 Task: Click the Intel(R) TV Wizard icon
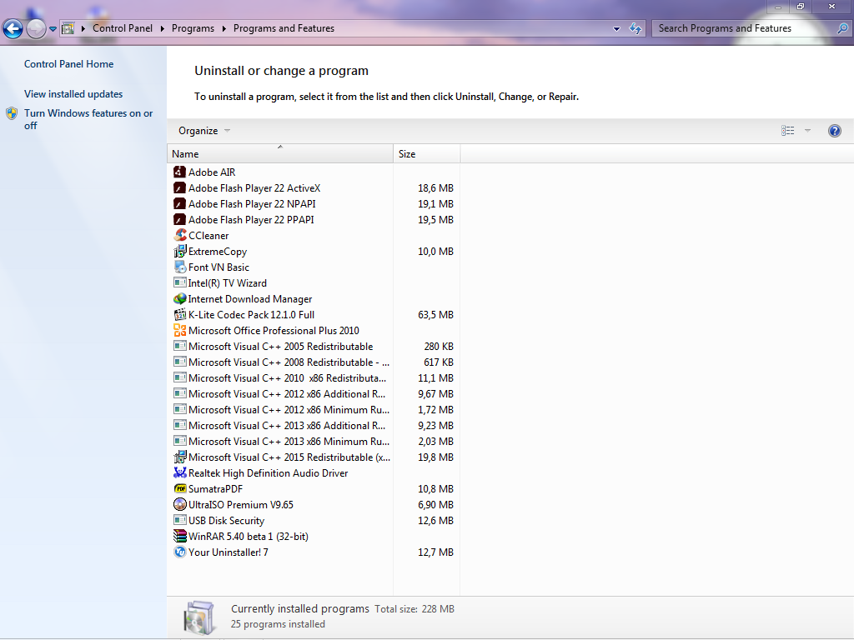click(180, 282)
